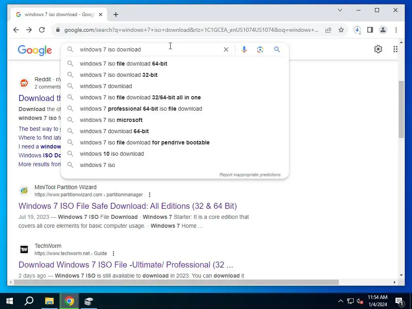Click the MiniTool Partition Wizard favicon
Viewport: 412px width, 309px height.
point(24,190)
